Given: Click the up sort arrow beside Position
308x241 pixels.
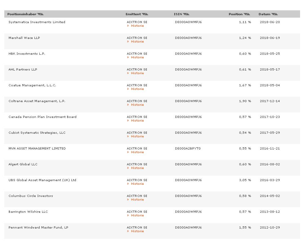Looking at the screenshot, I should pyautogui.click(x=248, y=14).
